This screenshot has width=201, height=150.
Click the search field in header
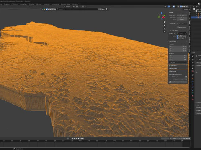pos(77,9)
